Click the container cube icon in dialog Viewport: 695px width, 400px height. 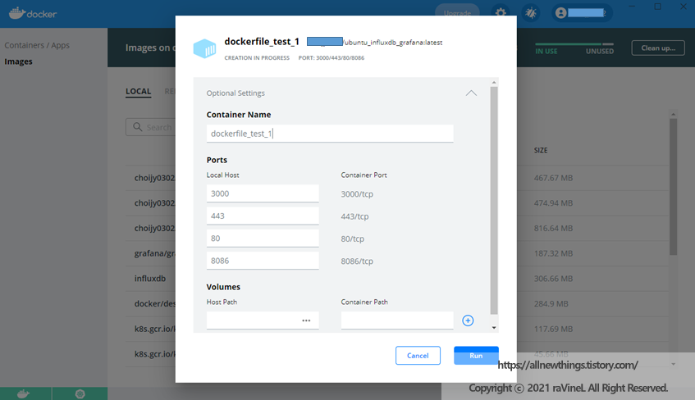205,48
